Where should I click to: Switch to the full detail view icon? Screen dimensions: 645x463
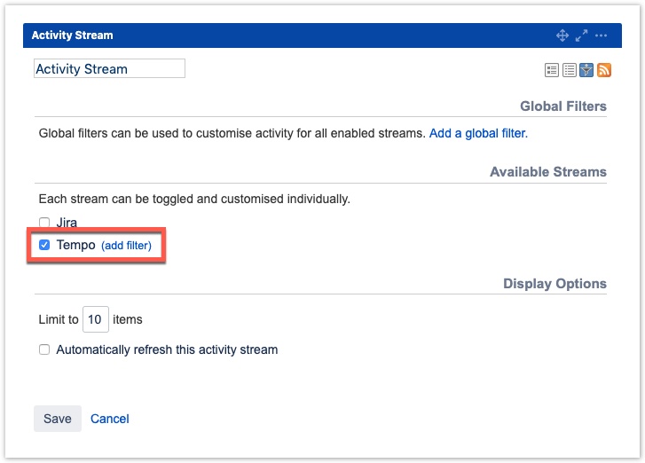[x=551, y=70]
